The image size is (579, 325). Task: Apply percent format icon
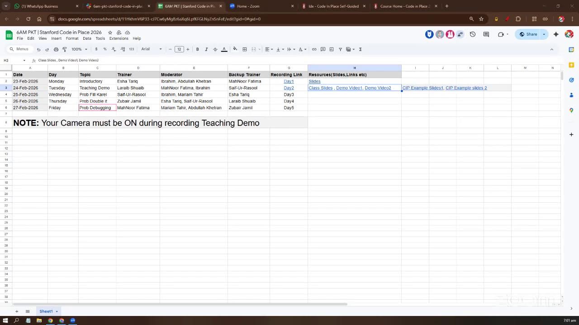tap(105, 49)
